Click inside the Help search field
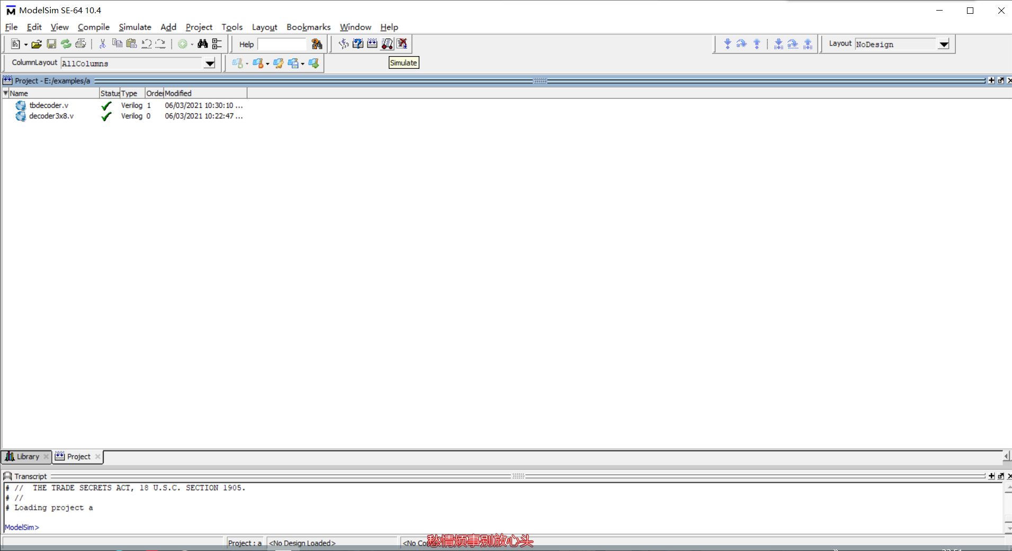This screenshot has height=551, width=1012. tap(282, 44)
